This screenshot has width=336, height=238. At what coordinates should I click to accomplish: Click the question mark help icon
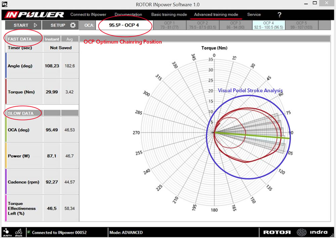click(279, 15)
